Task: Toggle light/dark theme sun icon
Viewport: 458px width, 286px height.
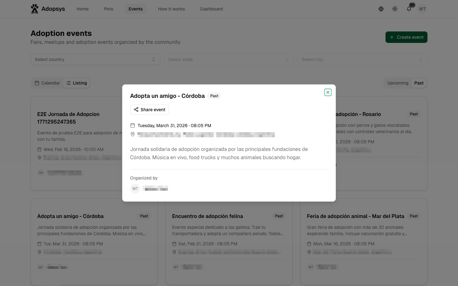Action: pos(395,9)
